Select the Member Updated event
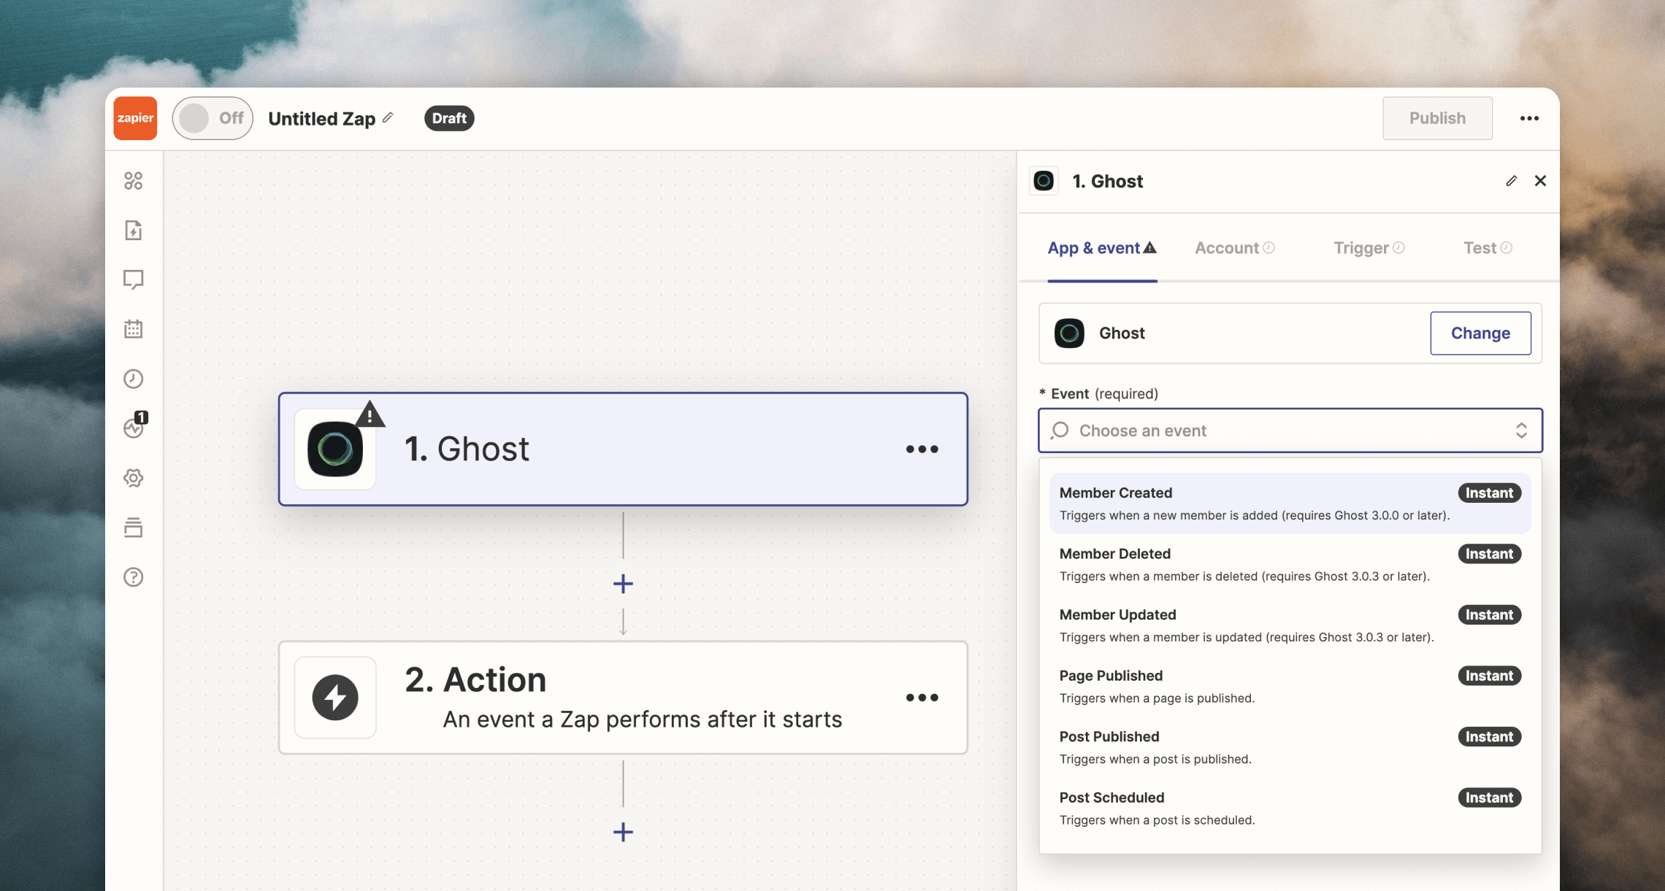 pyautogui.click(x=1290, y=625)
